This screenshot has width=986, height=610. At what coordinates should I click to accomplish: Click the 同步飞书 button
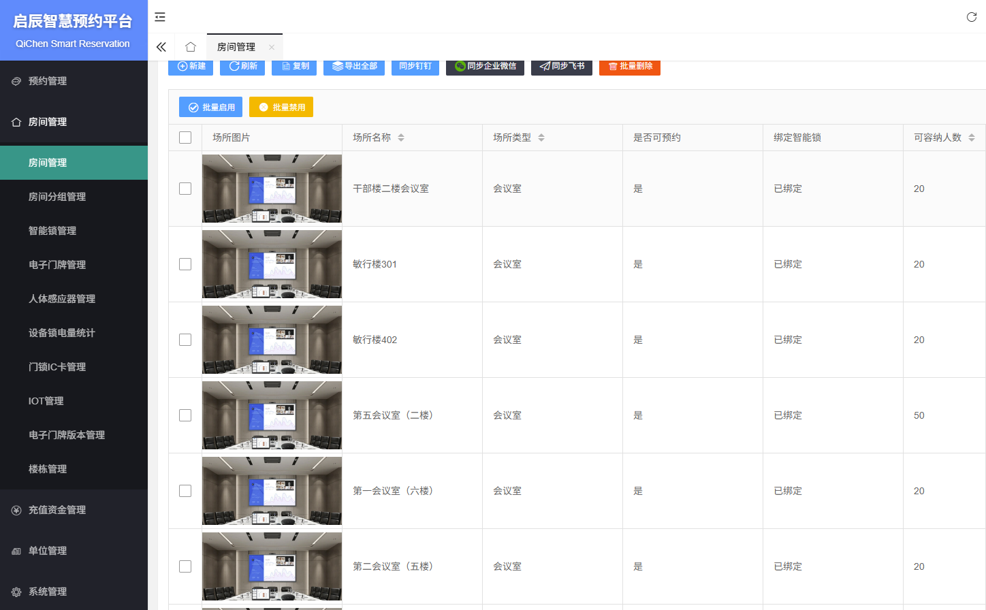coord(562,67)
